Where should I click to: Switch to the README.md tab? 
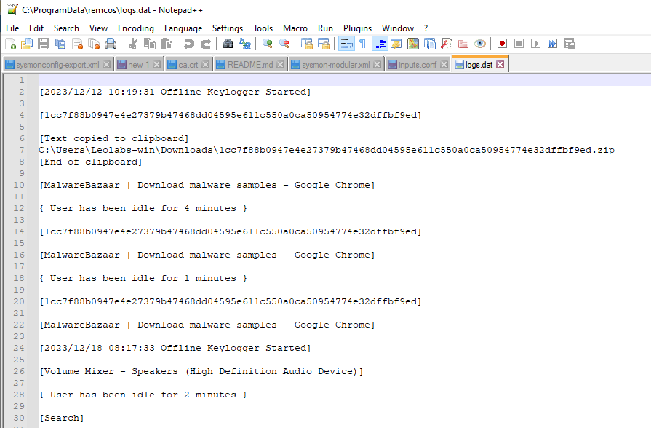point(250,65)
